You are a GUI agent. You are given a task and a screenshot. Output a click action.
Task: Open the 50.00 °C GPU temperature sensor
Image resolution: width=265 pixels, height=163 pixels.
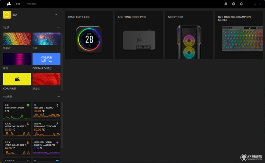46,129
